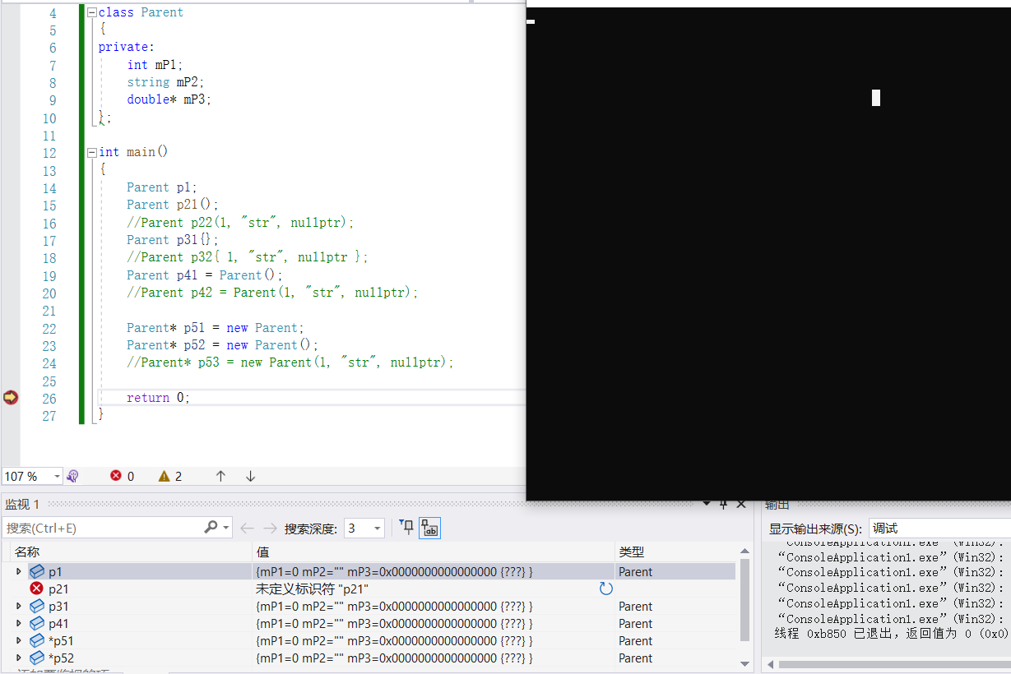This screenshot has width=1011, height=674.
Task: Toggle auto-hide pin on the Watch 1 panel
Action: click(x=723, y=503)
